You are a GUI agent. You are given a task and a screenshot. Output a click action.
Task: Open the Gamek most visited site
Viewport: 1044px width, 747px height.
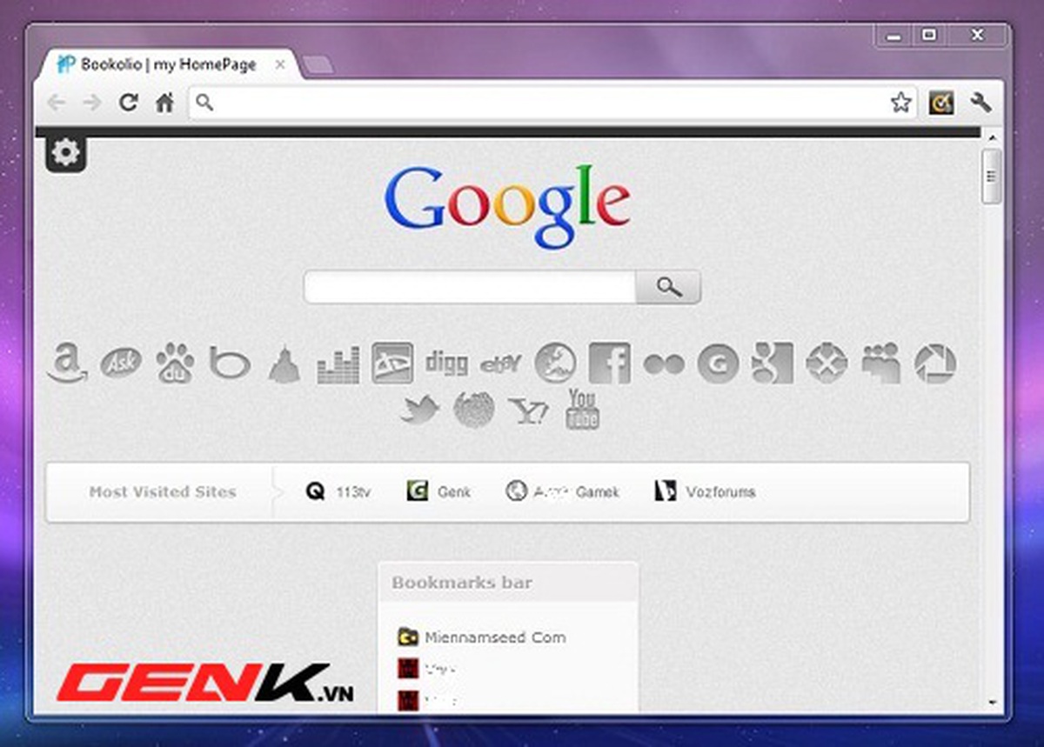(562, 491)
